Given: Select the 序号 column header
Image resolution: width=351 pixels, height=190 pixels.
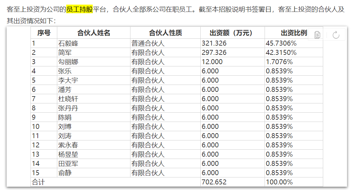Looking at the screenshot, I should (44, 33).
